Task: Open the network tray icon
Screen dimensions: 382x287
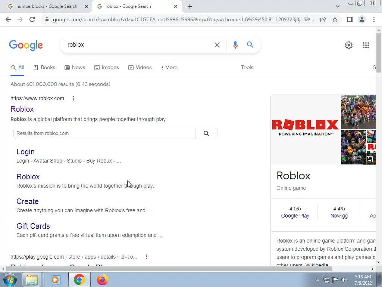Action: click(x=326, y=280)
